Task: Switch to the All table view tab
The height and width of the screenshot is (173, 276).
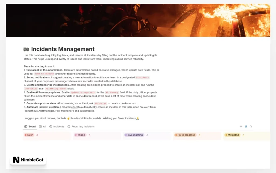Action: click(42, 127)
